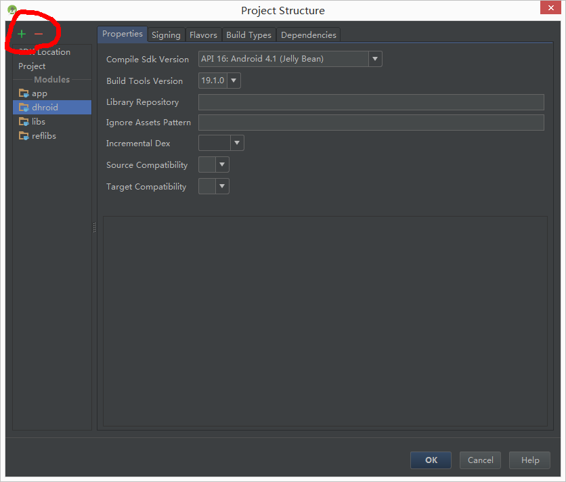
Task: Click the Library Repository input field
Action: coord(371,102)
